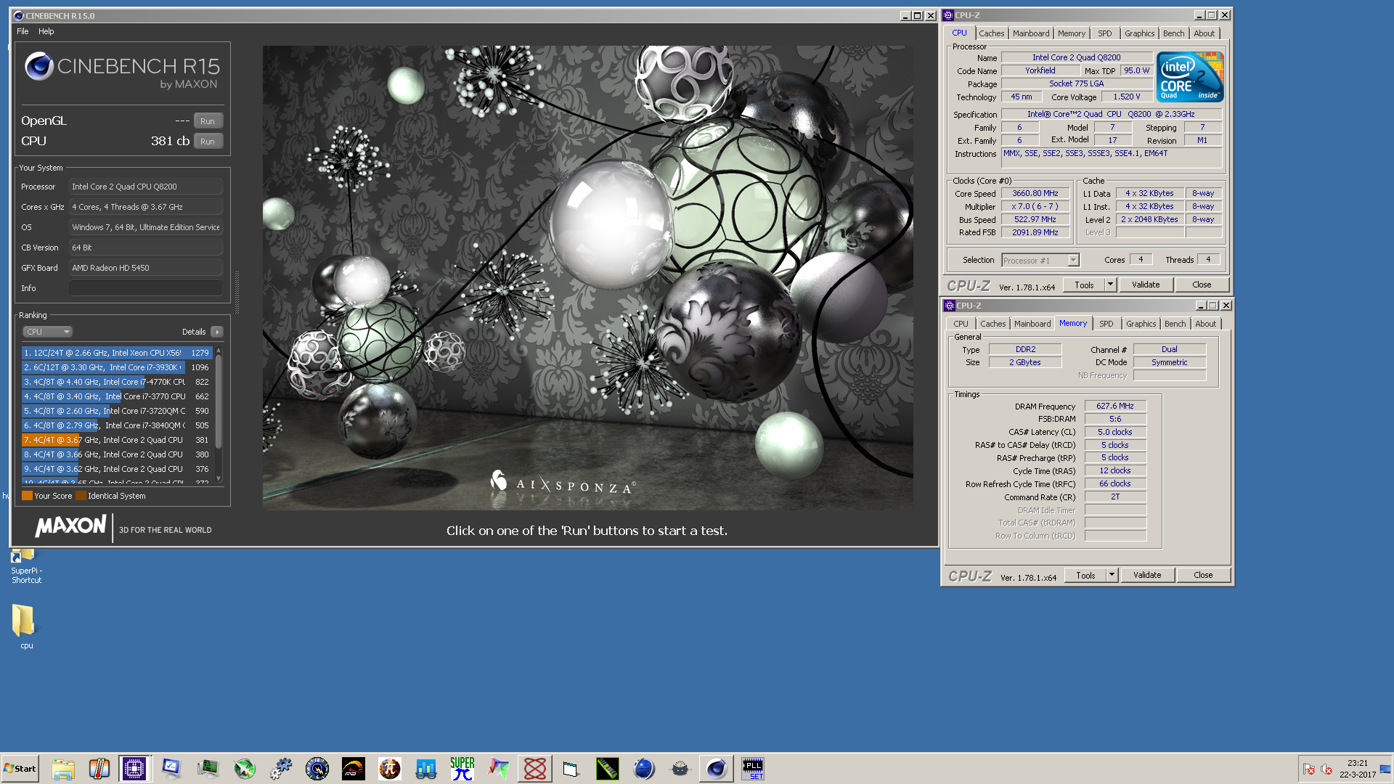The image size is (1394, 784).
Task: Open the small window taskbar icon
Action: coord(571,769)
